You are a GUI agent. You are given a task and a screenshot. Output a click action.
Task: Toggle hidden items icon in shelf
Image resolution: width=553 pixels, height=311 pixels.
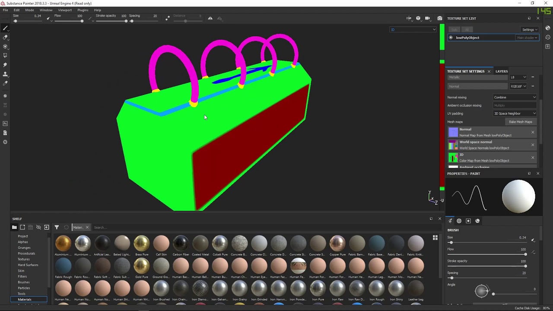38,227
